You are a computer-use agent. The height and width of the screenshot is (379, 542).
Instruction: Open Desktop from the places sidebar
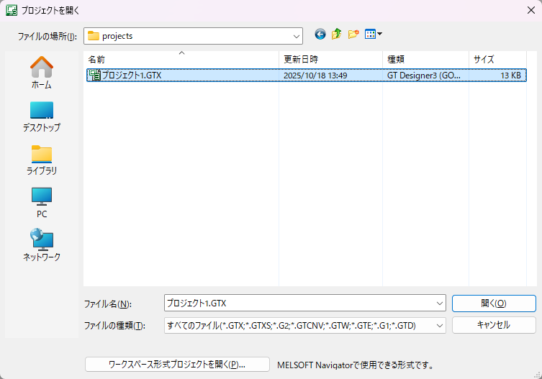click(x=41, y=116)
